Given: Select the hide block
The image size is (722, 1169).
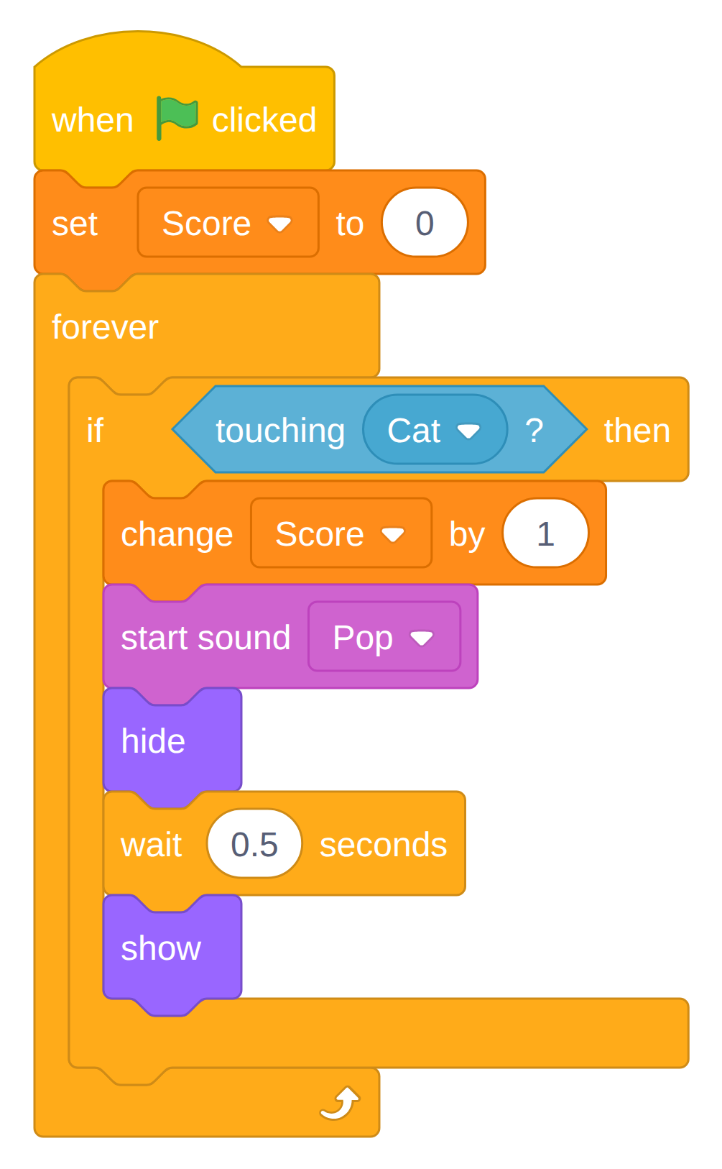Looking at the screenshot, I should pos(153,741).
